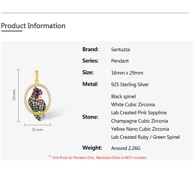The image size is (194, 171).
Task: Click the Brand label
Action: coord(91,49)
